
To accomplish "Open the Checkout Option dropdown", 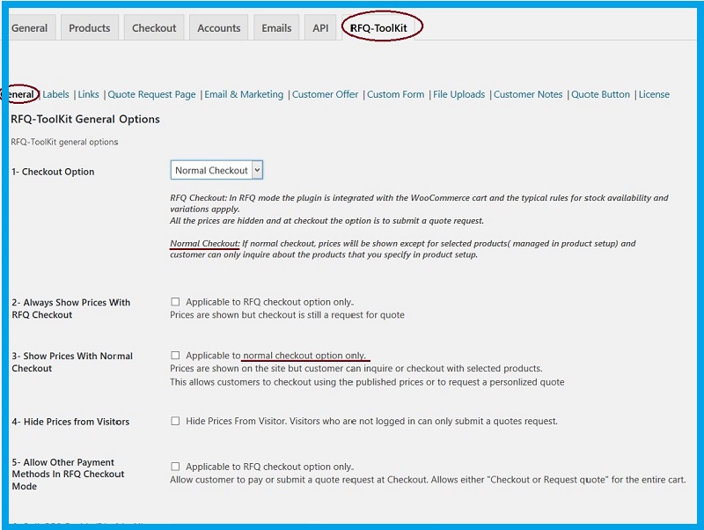I will pos(216,170).
